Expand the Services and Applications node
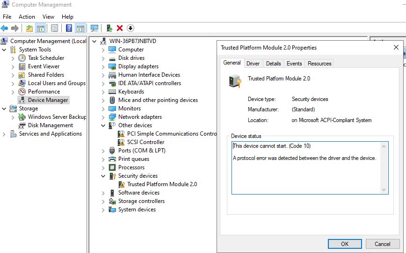The image size is (406, 253). coord(4,134)
